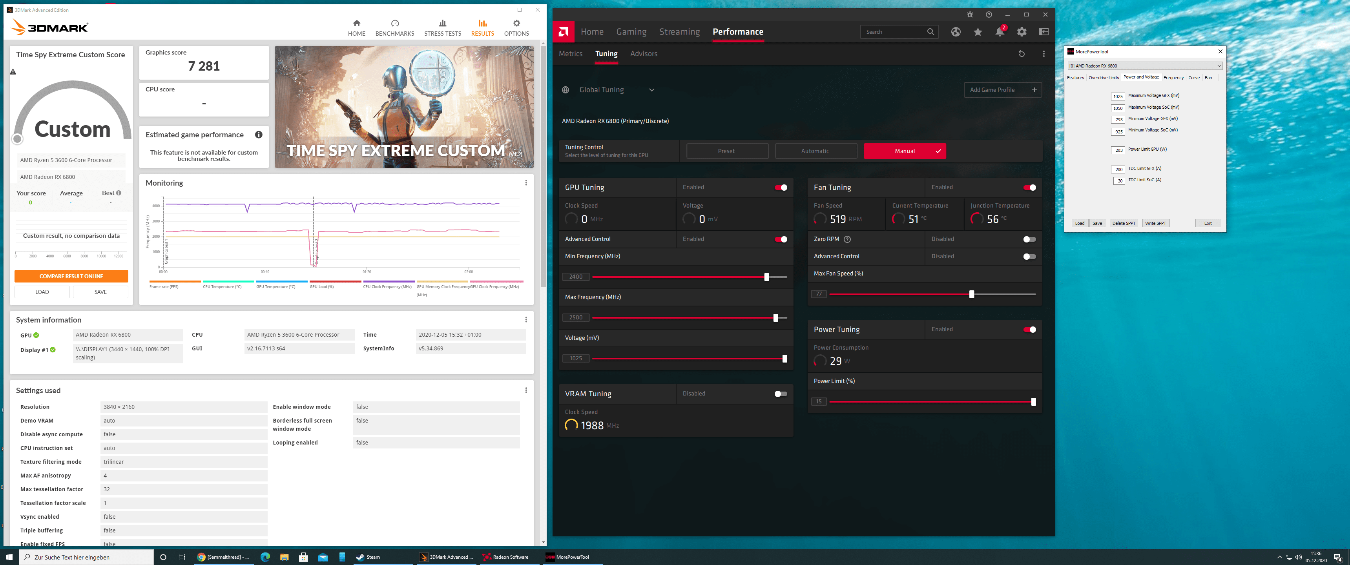Viewport: 1350px width, 565px height.
Task: Open Windows Task View button
Action: pos(182,557)
